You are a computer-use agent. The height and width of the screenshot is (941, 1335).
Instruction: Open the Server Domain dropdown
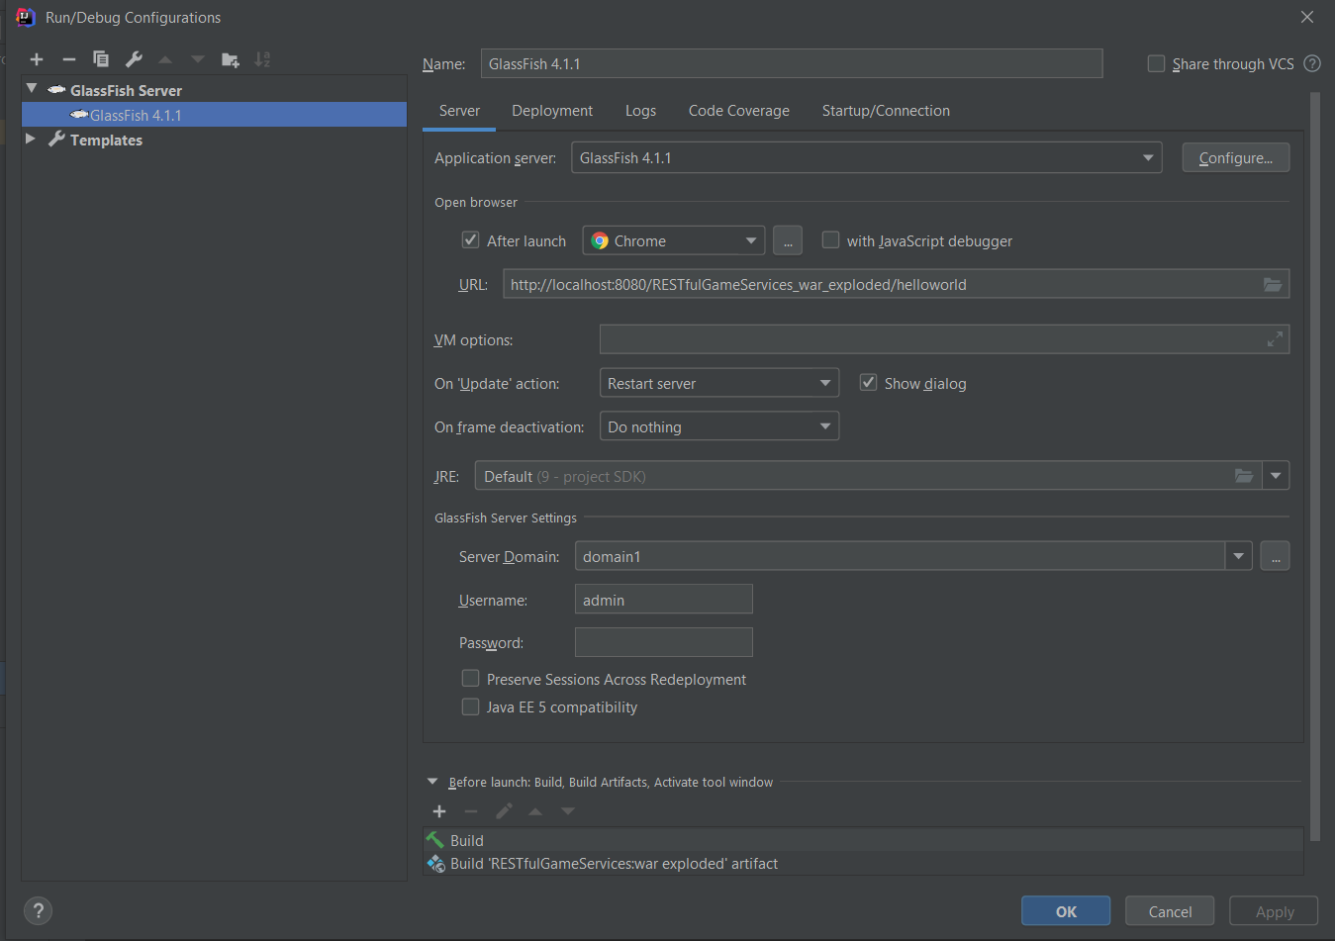pyautogui.click(x=1239, y=556)
